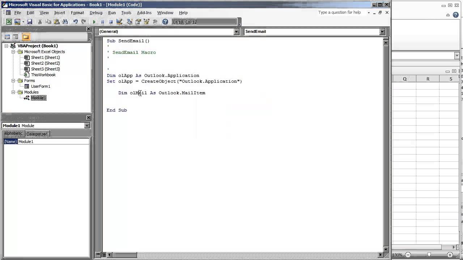
Task: Open the Object Browser toolbar icon
Action: point(146,22)
